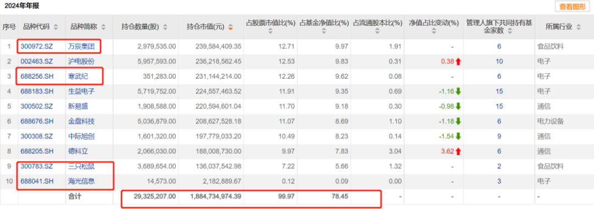Open 三只松鼠 stock link
Viewport: 594px width, 209px height.
click(x=81, y=166)
